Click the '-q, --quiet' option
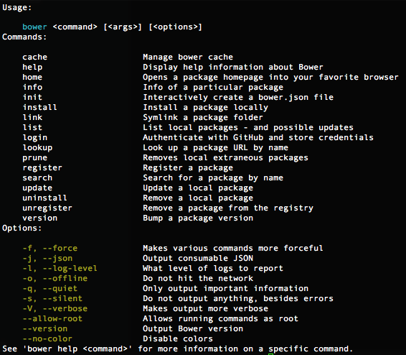The height and width of the screenshot is (355, 406). (x=50, y=289)
